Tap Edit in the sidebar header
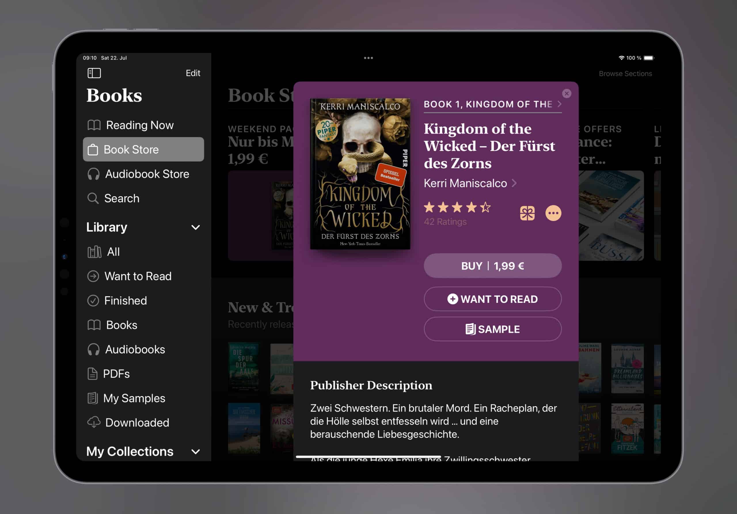Image resolution: width=737 pixels, height=514 pixels. point(193,73)
